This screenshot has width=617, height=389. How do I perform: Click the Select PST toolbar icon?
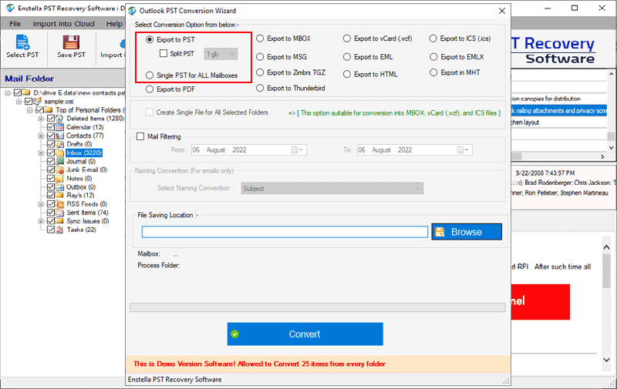(x=22, y=42)
